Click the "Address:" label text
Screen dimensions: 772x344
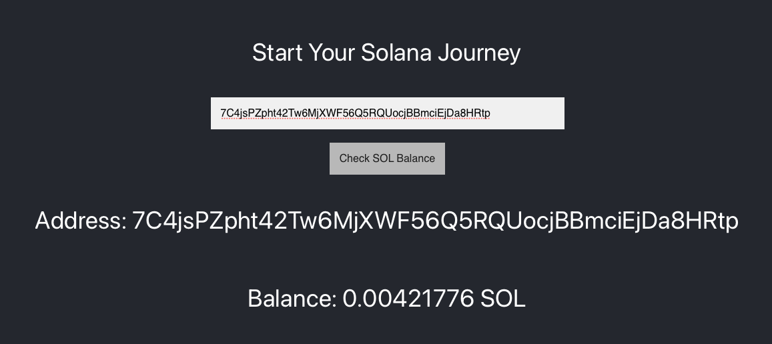click(x=81, y=221)
